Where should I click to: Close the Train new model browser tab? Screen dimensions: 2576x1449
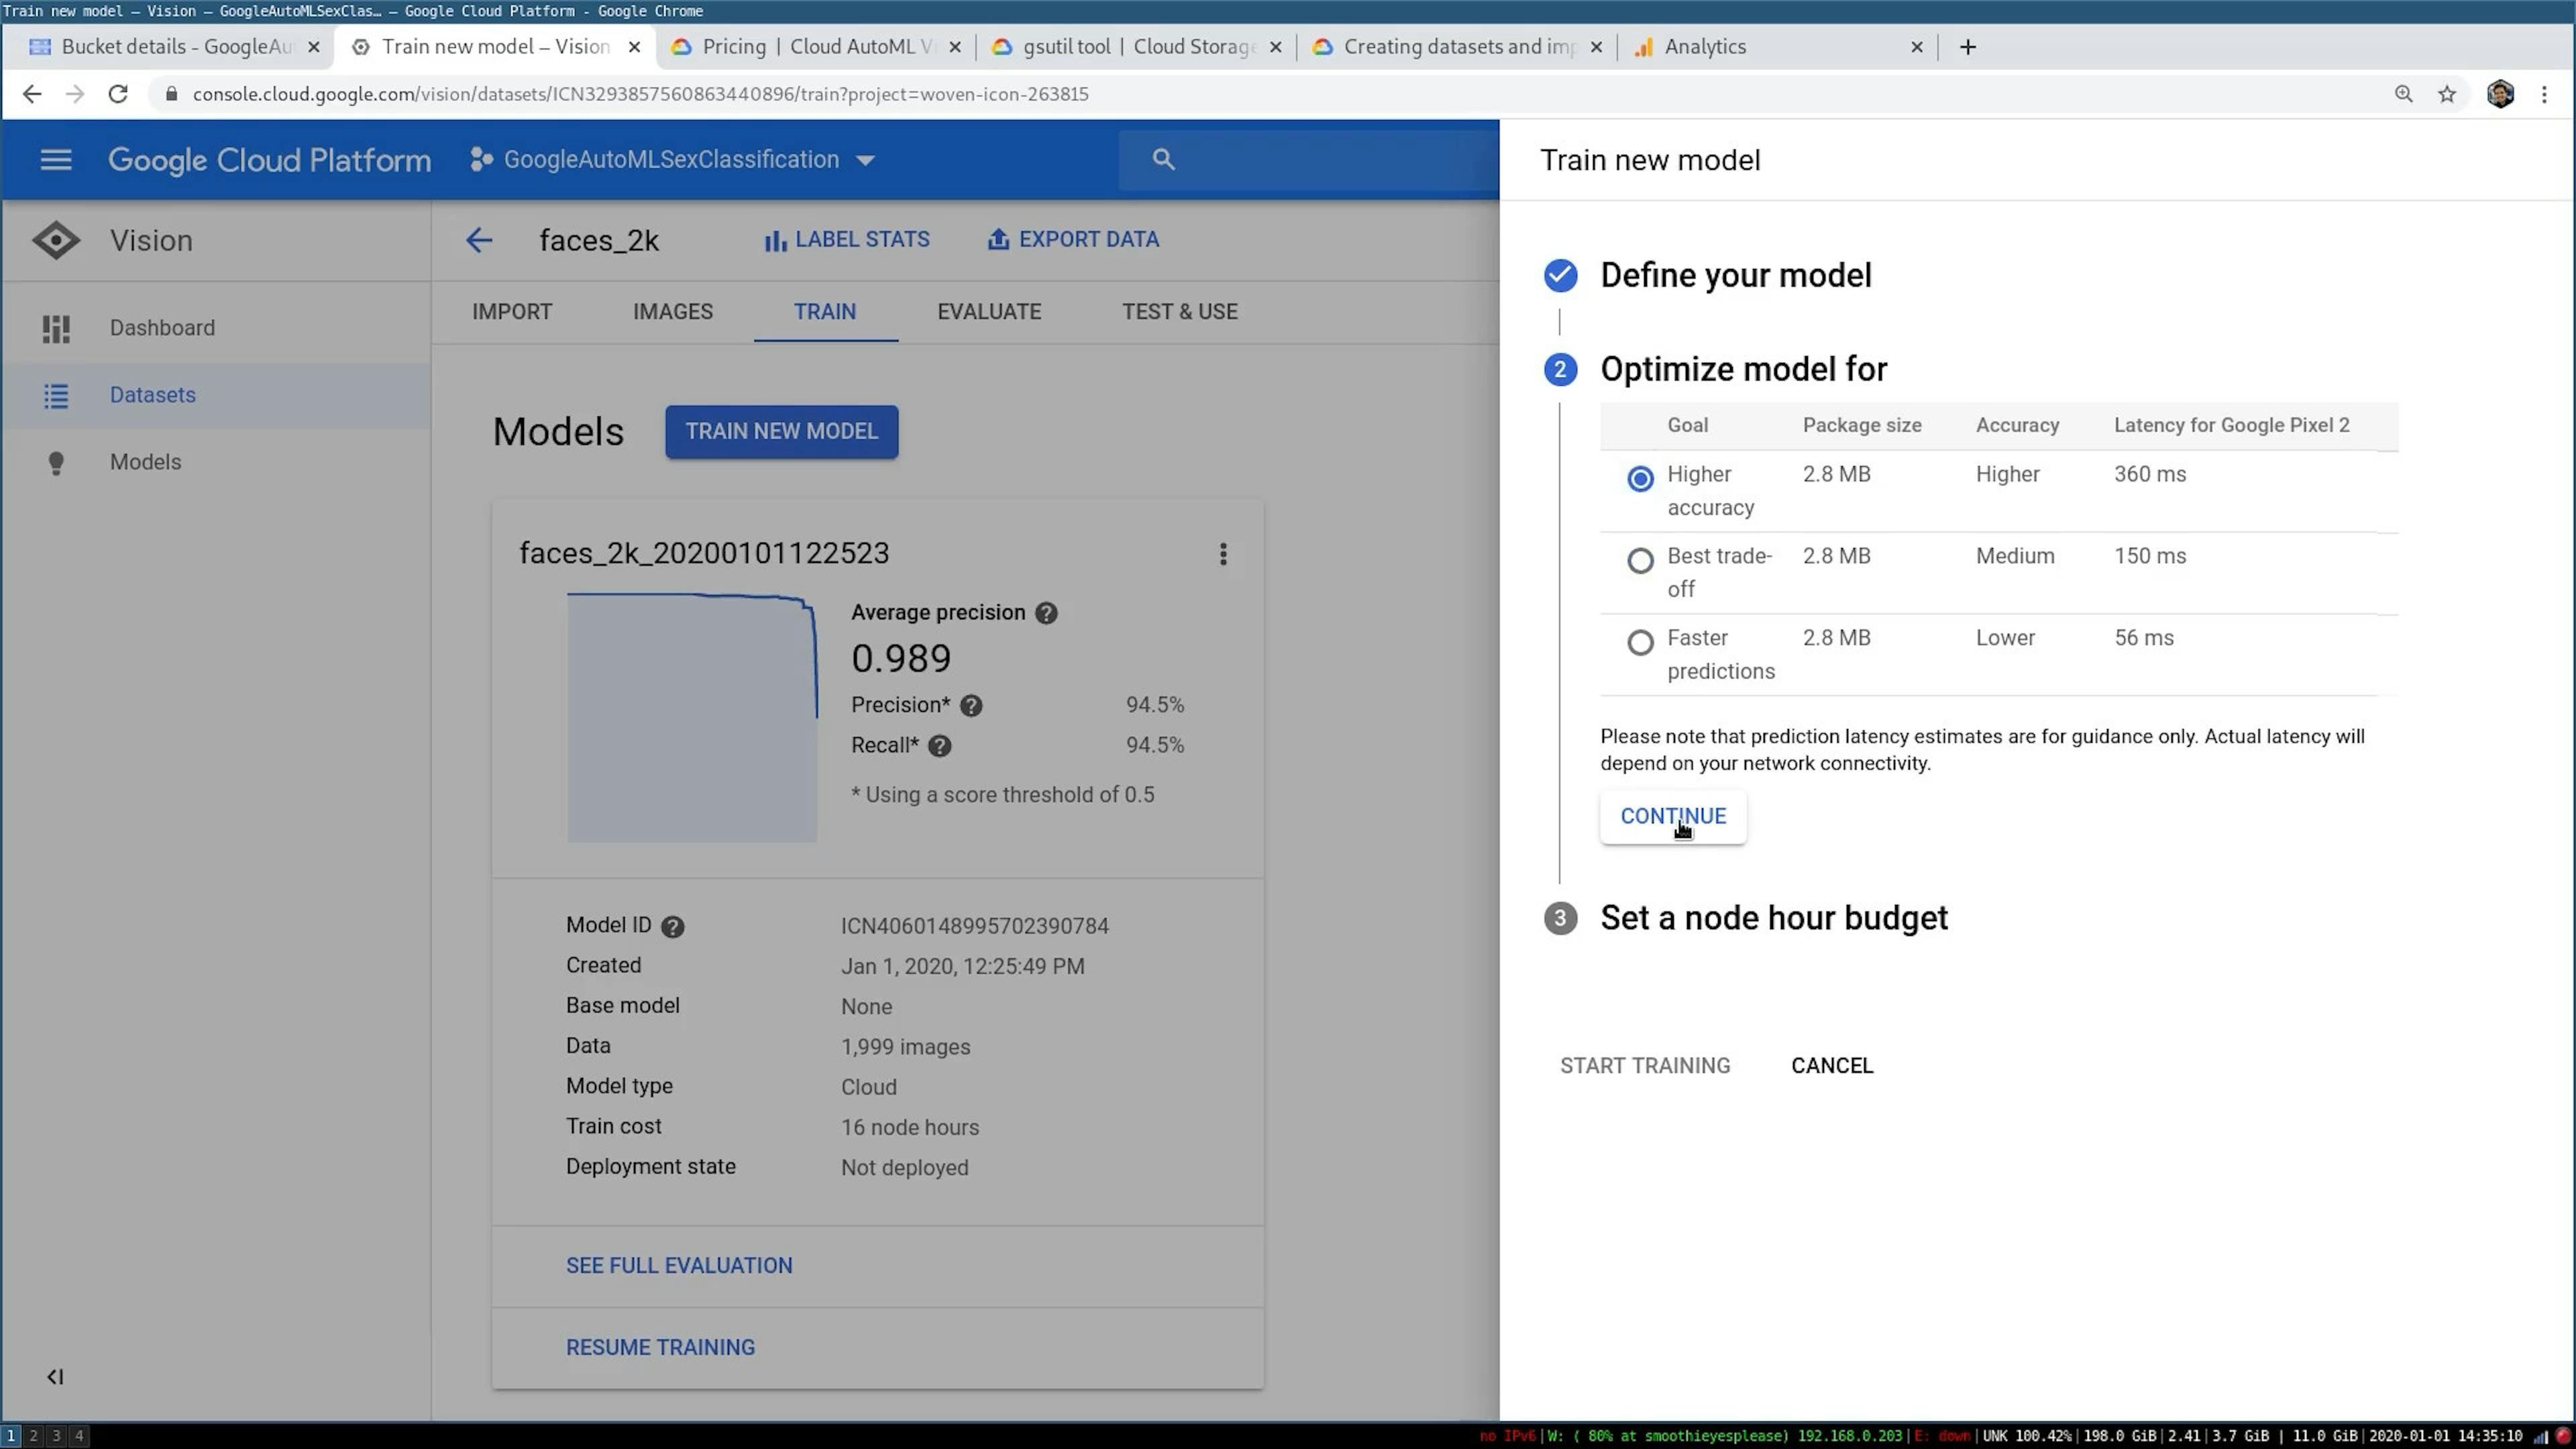(x=634, y=47)
